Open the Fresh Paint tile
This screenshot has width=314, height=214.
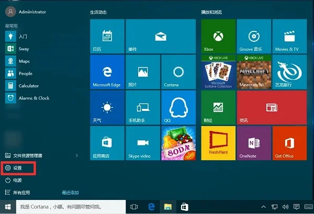pyautogui.click(x=218, y=144)
